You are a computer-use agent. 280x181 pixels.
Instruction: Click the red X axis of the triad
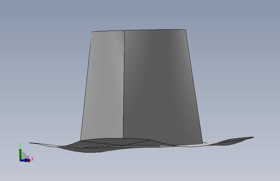pos(29,160)
